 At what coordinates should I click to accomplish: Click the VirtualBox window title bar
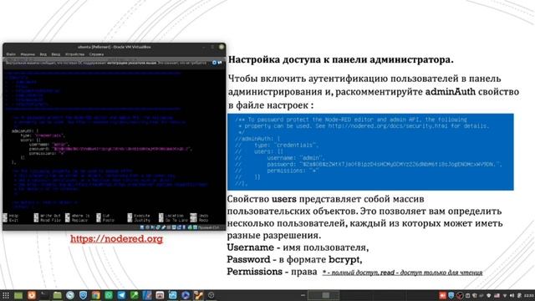114,47
